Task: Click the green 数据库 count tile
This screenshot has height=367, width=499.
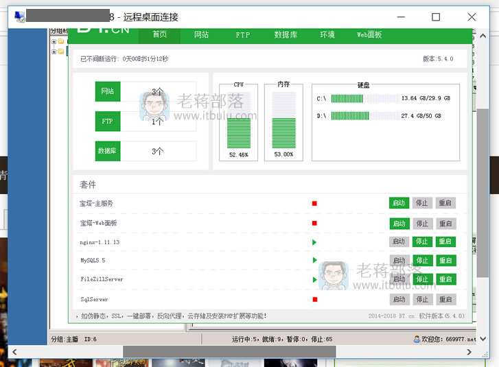Action: point(108,151)
